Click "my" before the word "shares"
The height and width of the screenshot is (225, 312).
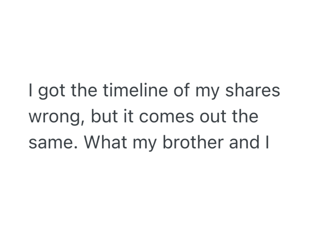tap(207, 92)
